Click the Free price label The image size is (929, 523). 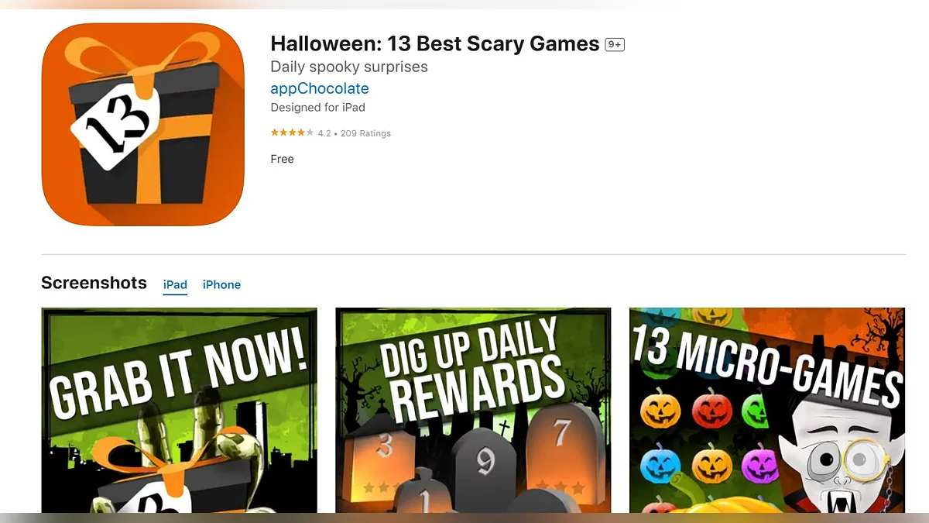282,159
